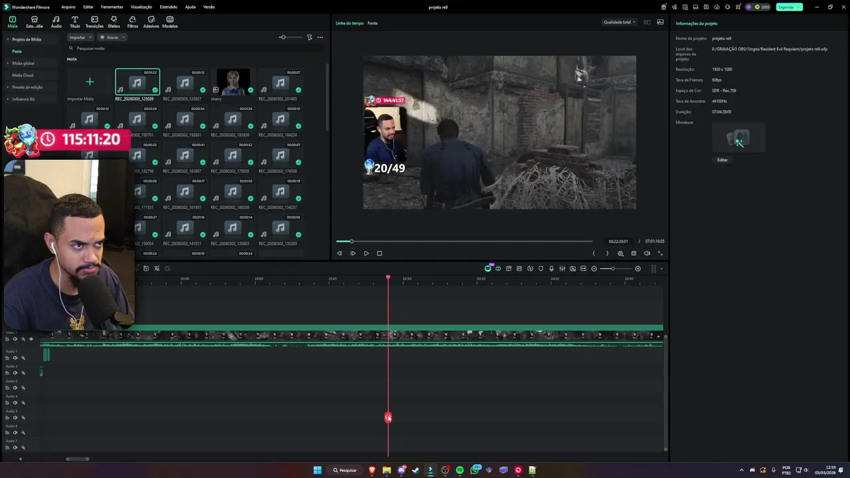Expand preview to fullscreen
This screenshot has width=850, height=478.
pos(660,253)
